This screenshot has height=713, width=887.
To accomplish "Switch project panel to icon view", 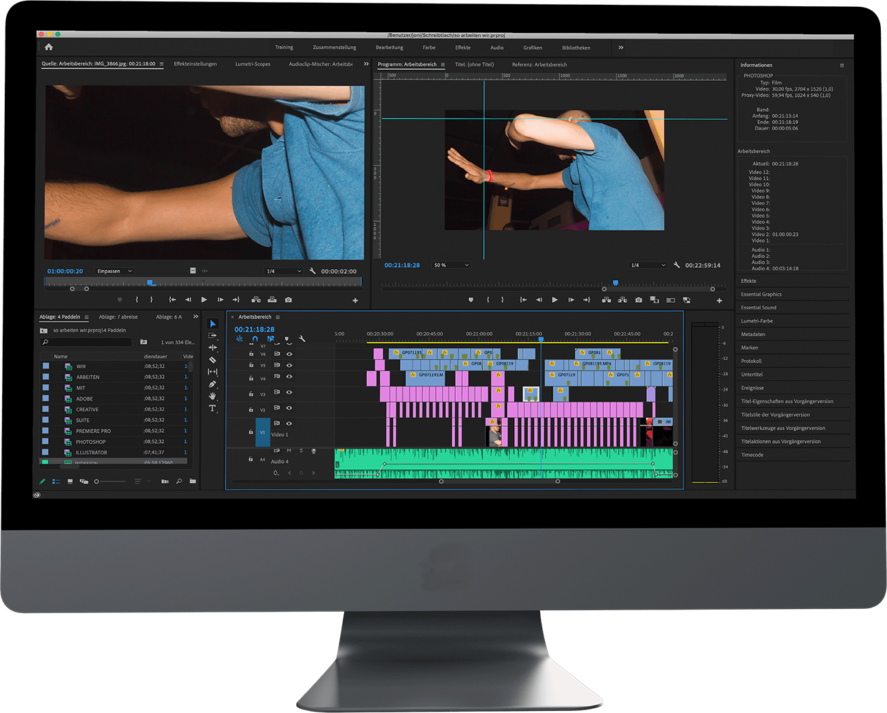I will click(70, 481).
